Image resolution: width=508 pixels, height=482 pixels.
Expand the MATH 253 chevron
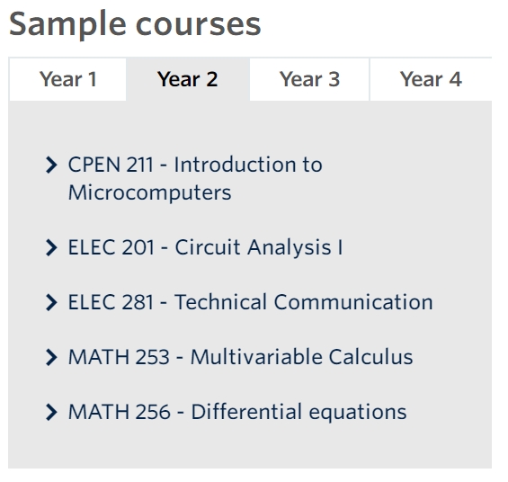tap(51, 357)
